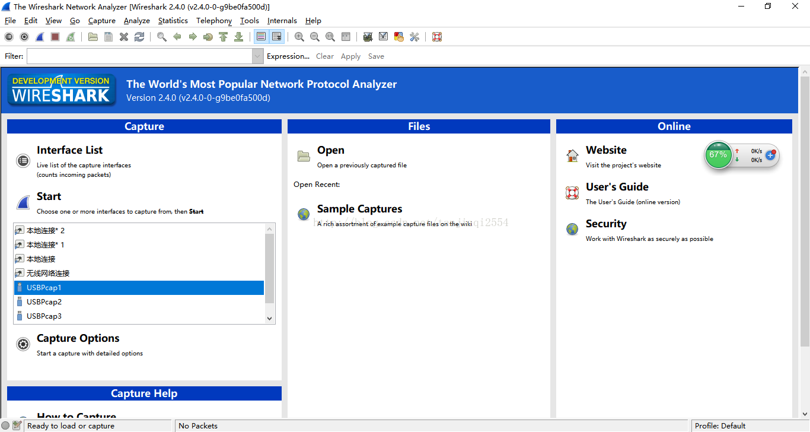Screen dimensions: 810x432
Task: Open the Security information link
Action: click(x=606, y=224)
